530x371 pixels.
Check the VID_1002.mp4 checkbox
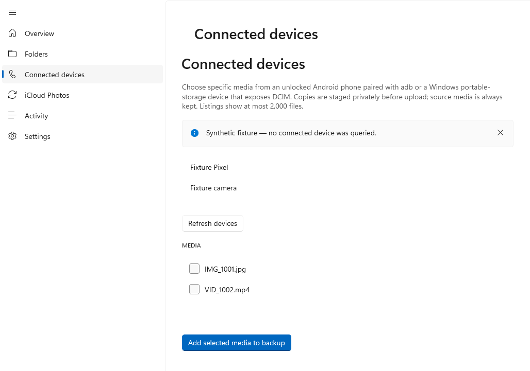(x=194, y=289)
